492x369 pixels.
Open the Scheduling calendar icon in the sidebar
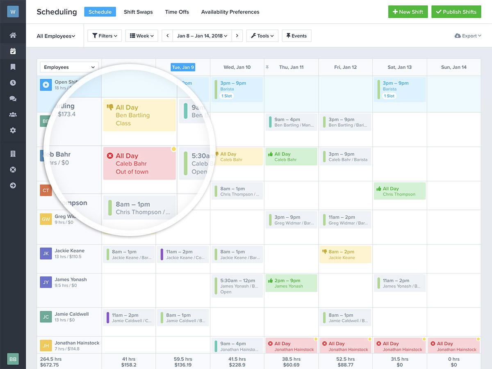[13, 51]
